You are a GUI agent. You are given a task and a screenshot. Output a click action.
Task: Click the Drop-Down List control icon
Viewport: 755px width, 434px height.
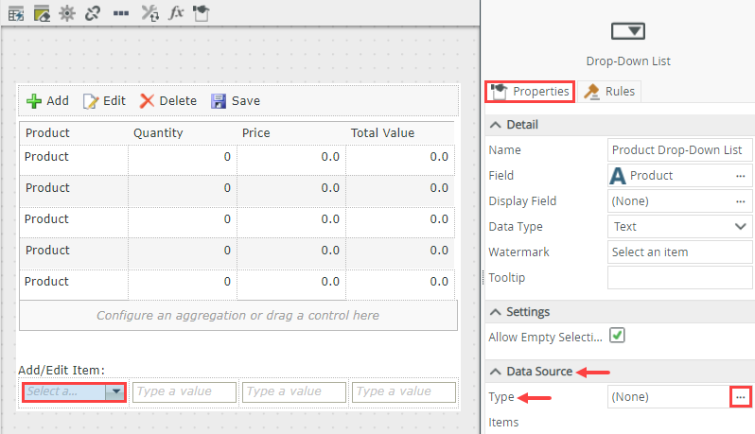pyautogui.click(x=628, y=31)
